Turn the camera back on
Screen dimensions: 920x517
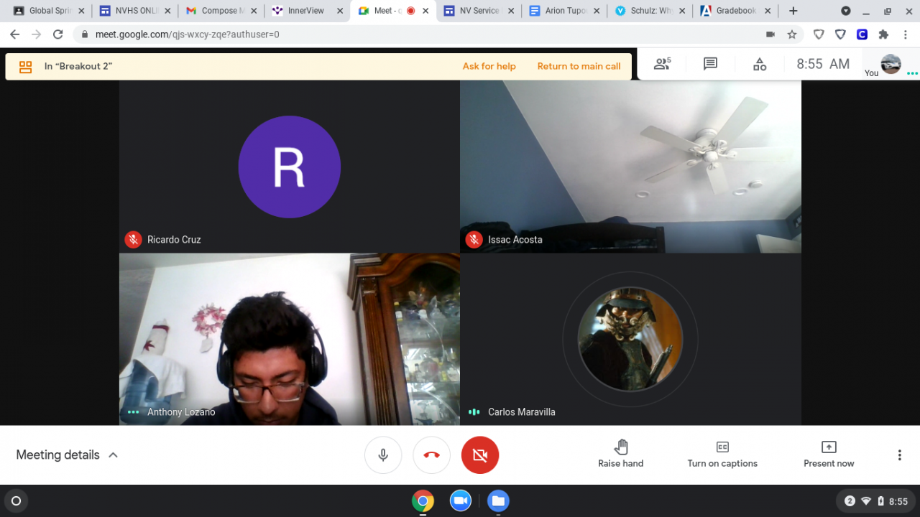(480, 455)
